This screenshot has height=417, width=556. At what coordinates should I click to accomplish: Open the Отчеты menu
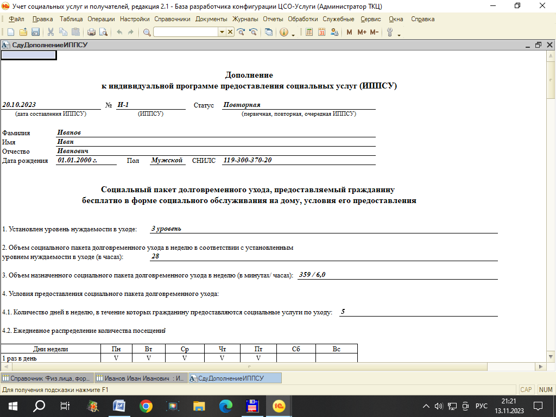pyautogui.click(x=273, y=19)
